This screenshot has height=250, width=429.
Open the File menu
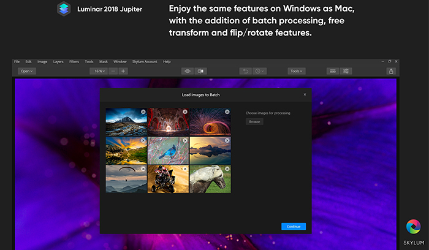17,61
